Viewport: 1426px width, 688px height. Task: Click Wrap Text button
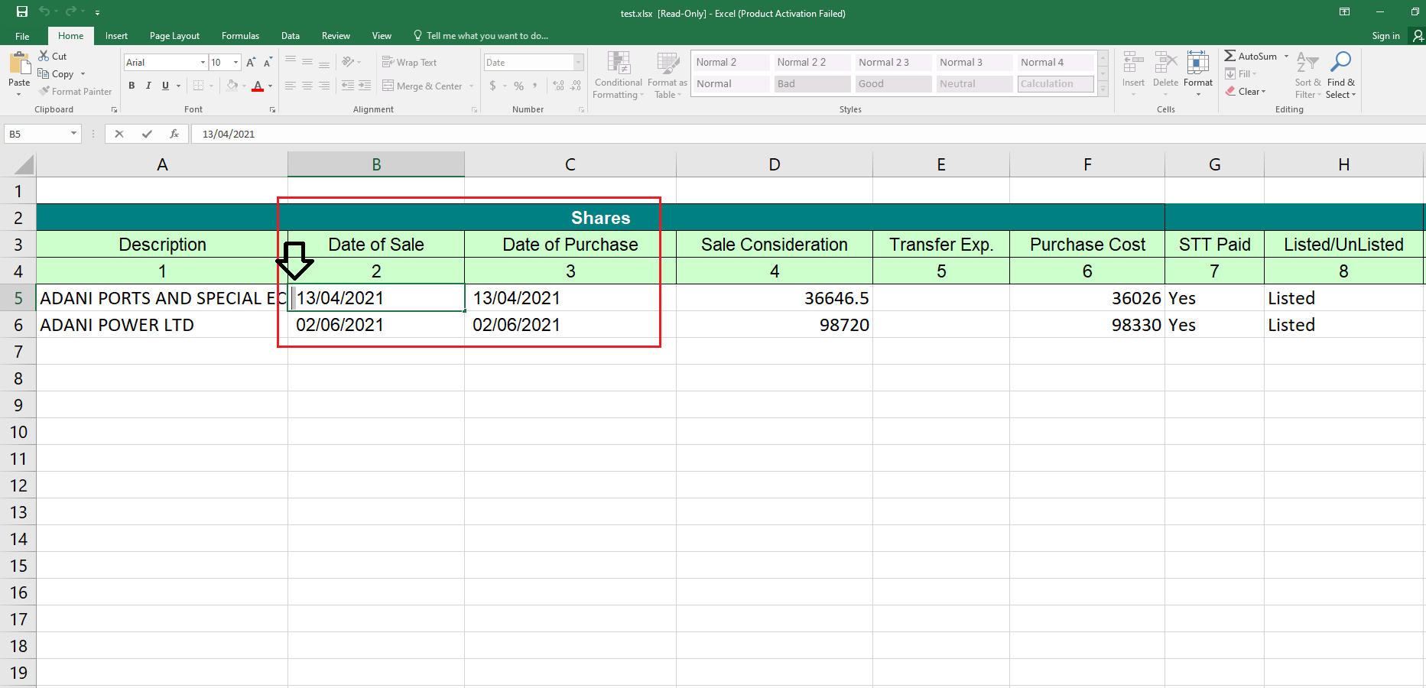tap(410, 62)
